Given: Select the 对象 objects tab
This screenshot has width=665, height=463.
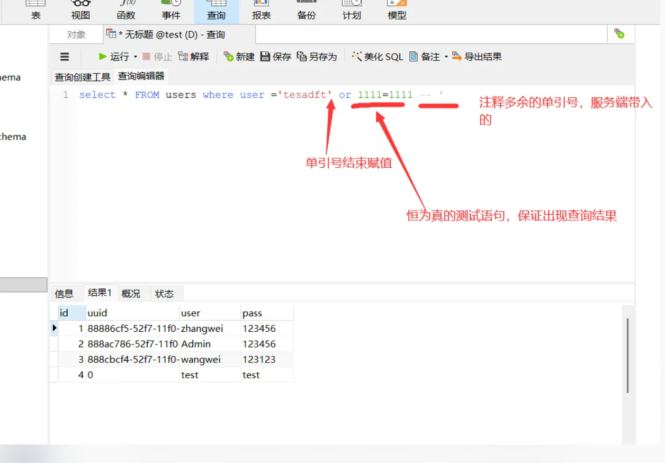Looking at the screenshot, I should coord(76,35).
